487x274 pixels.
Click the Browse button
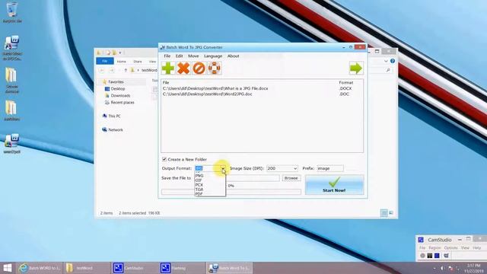tap(291, 178)
